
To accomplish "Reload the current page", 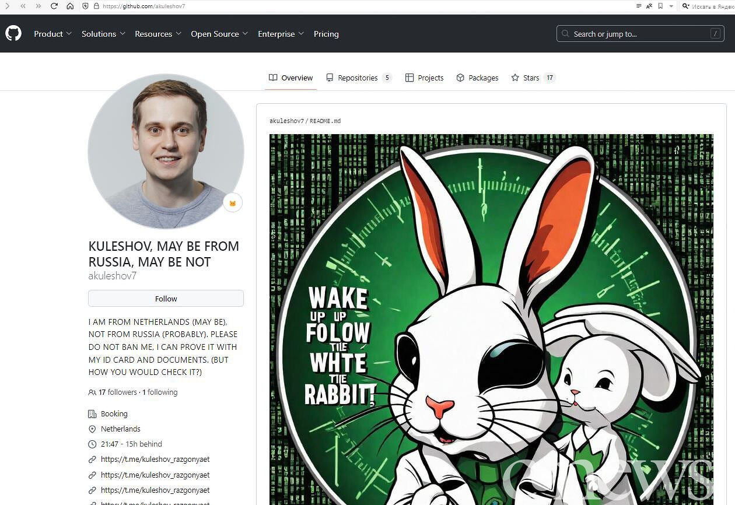I will pos(54,6).
